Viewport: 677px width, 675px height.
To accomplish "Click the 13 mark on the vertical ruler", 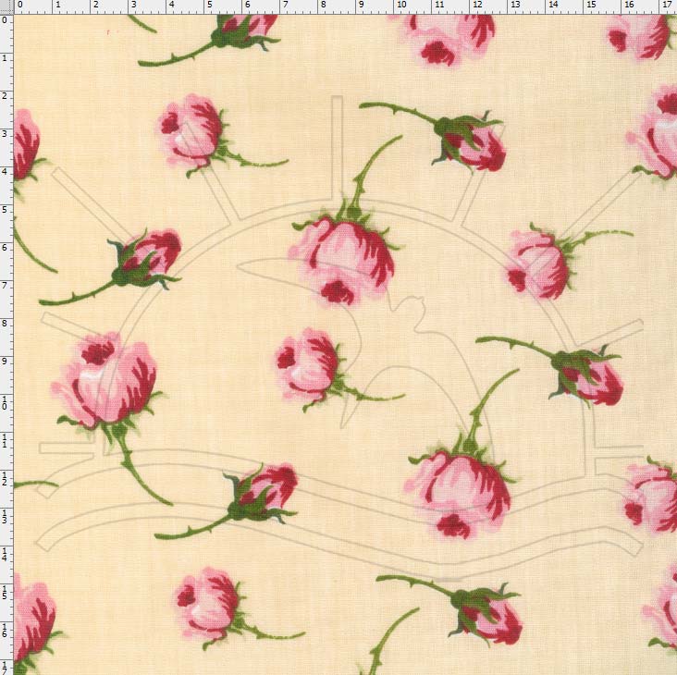I will click(x=5, y=517).
